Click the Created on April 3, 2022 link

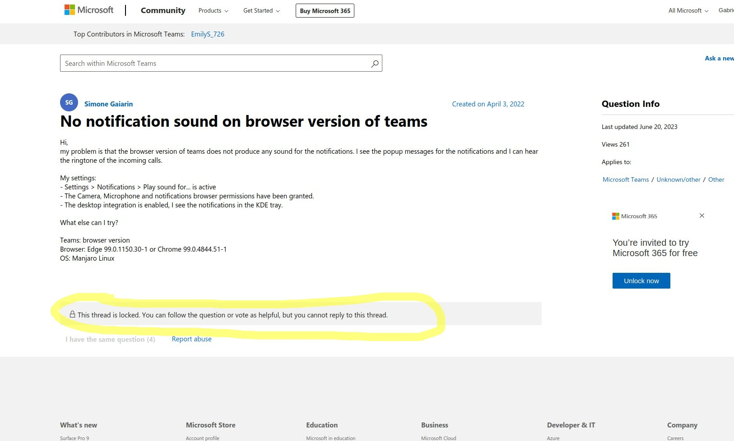click(x=488, y=104)
